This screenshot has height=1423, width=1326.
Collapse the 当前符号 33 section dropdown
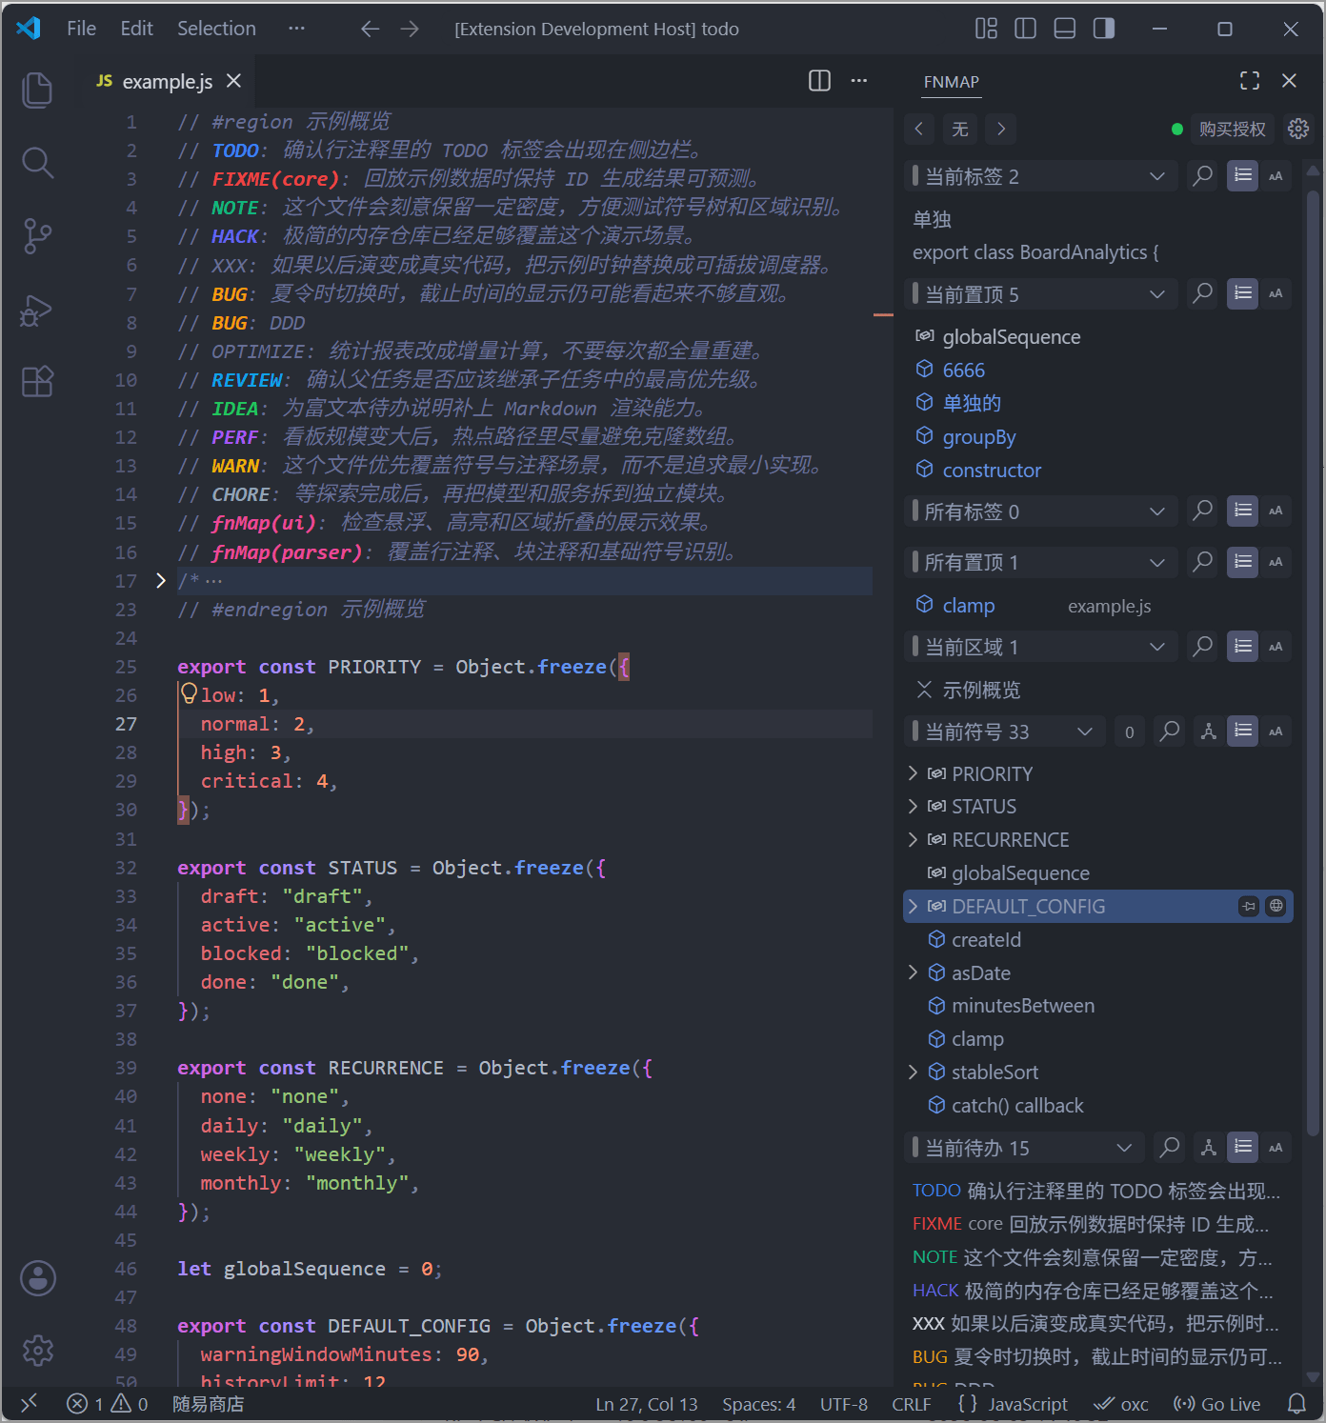pyautogui.click(x=1084, y=732)
